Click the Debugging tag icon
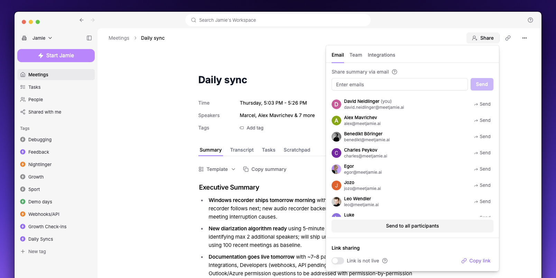Image resolution: width=556 pixels, height=278 pixels. tap(23, 140)
